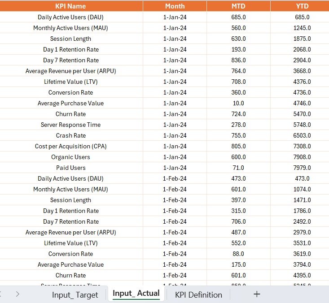Click YTD value 4736.0
Screen dimensions: 329x303
(x=302, y=92)
